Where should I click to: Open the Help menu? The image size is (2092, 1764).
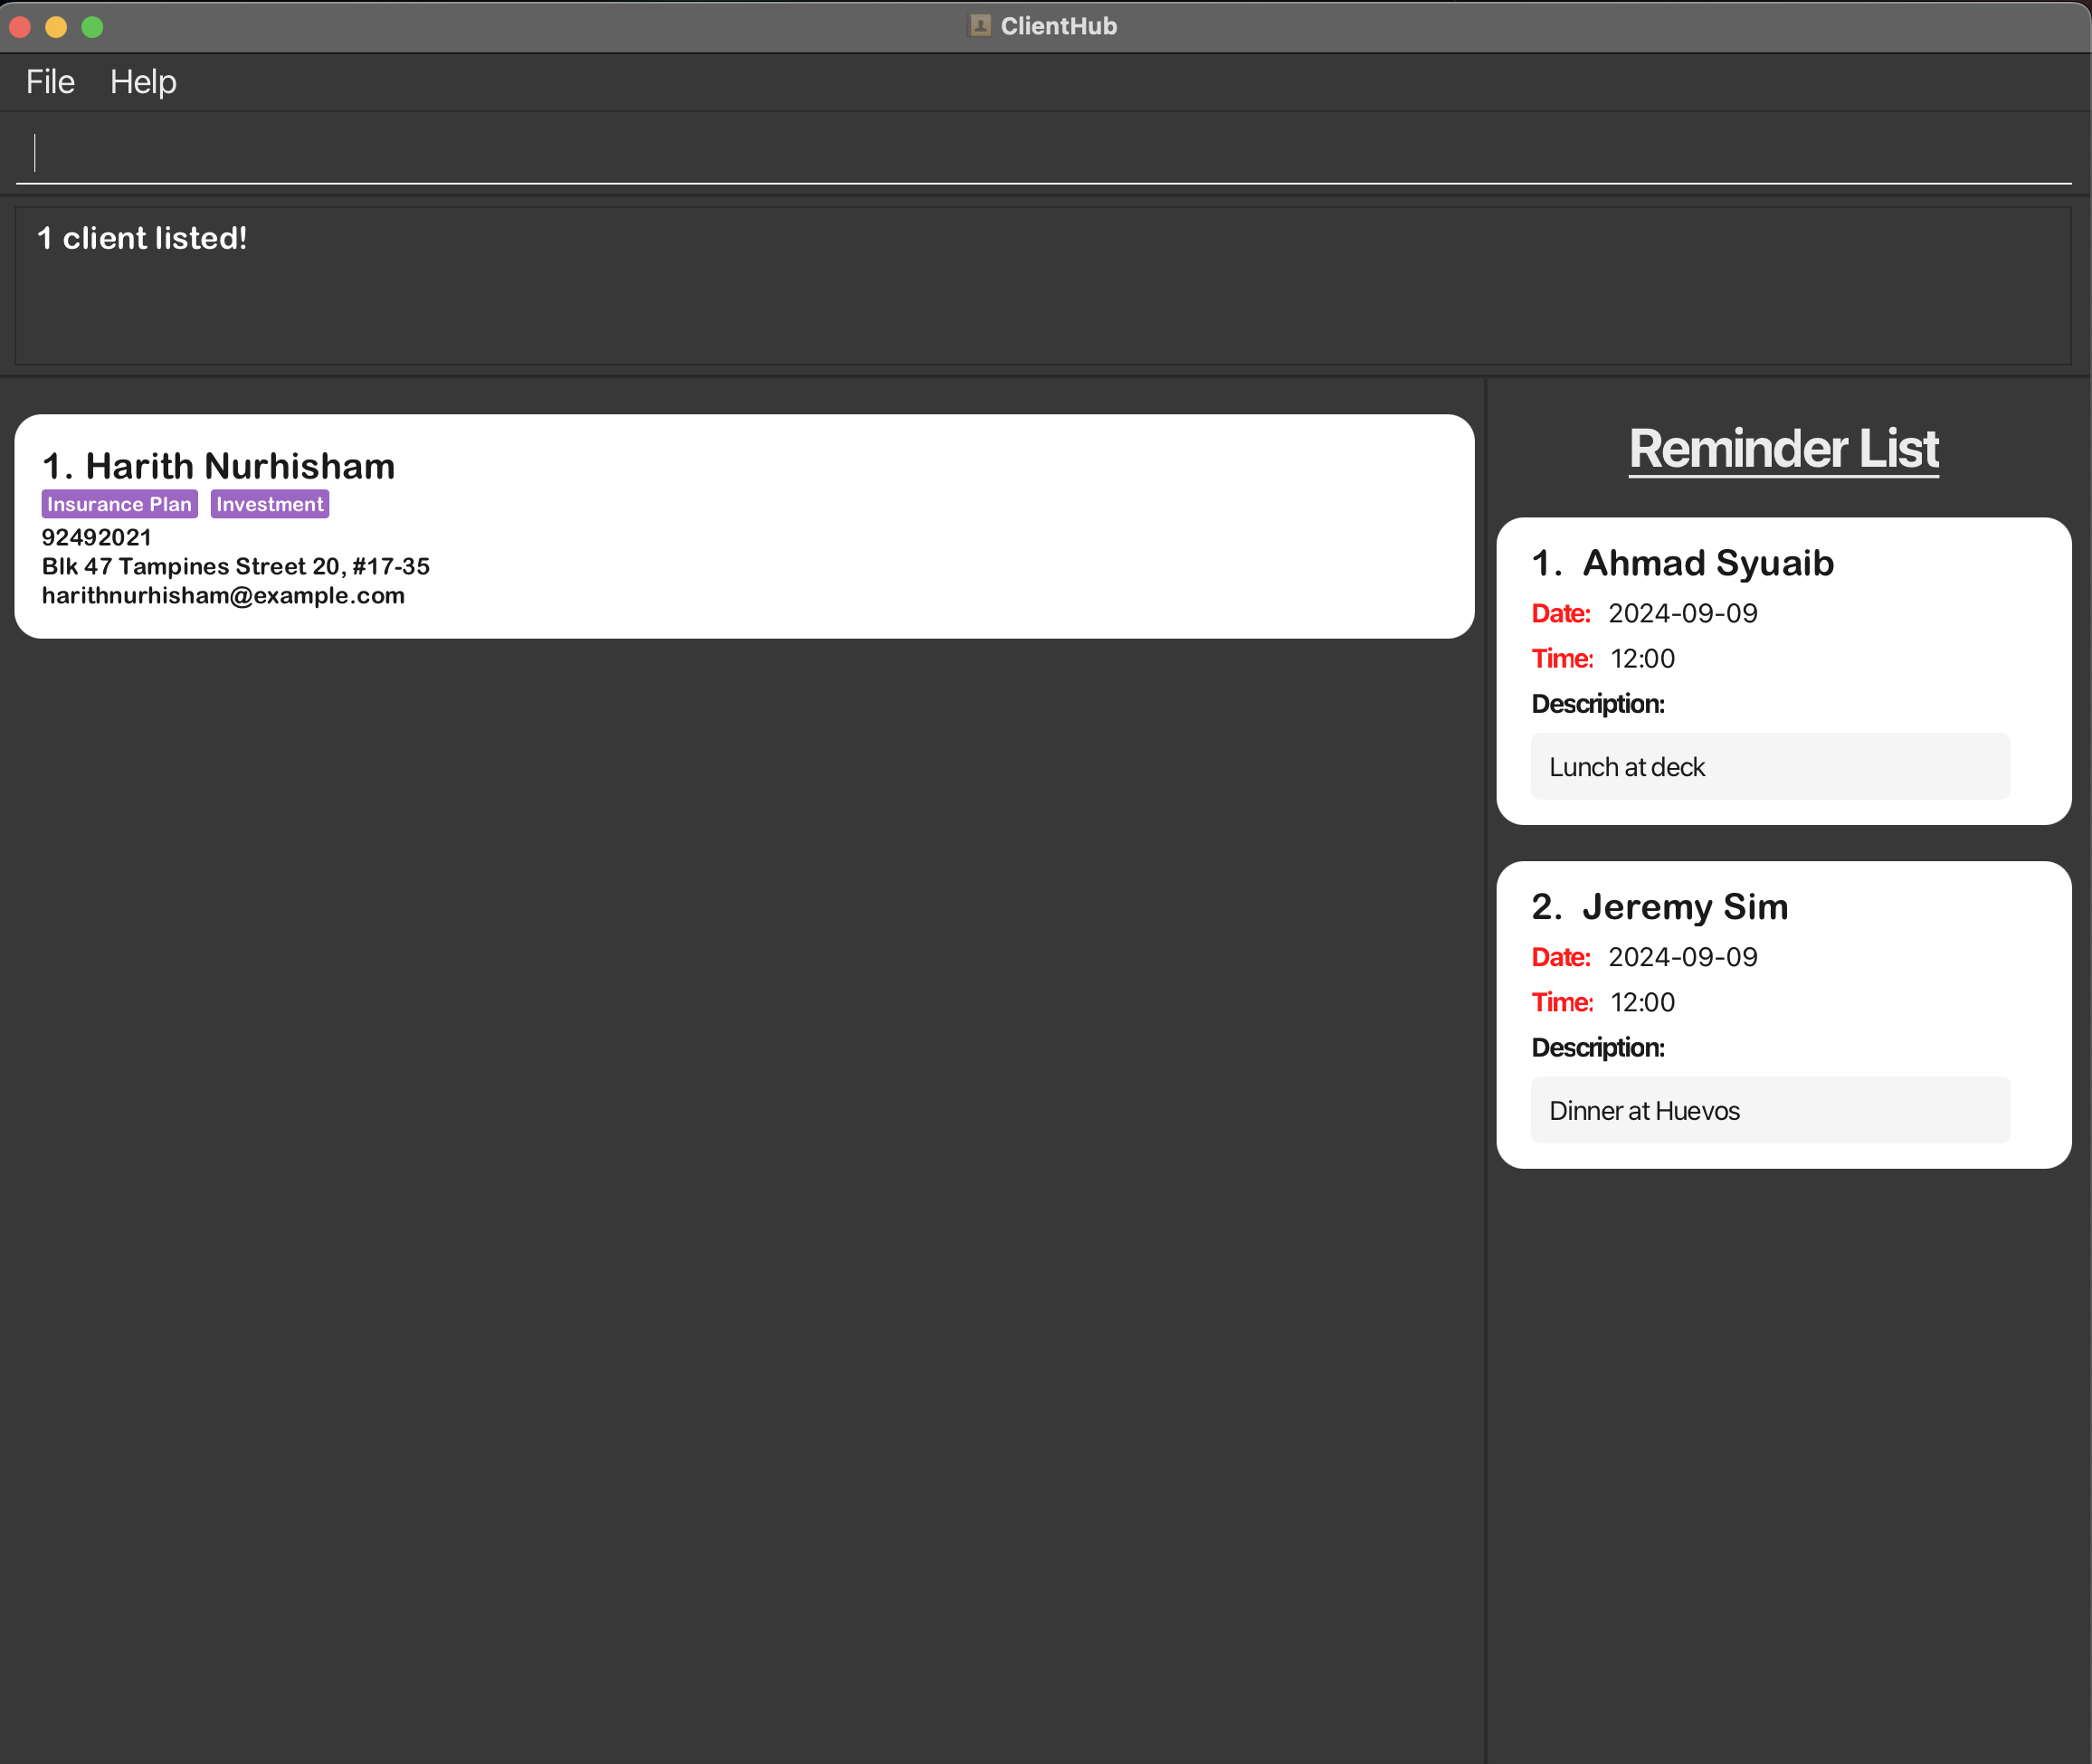tap(143, 82)
